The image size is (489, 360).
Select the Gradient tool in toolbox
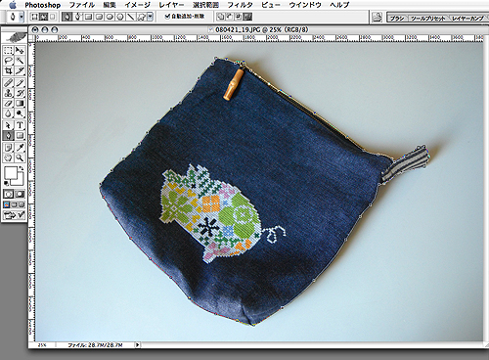pyautogui.click(x=20, y=104)
